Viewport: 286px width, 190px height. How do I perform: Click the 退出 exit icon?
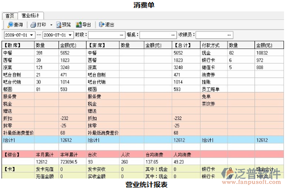(101, 24)
